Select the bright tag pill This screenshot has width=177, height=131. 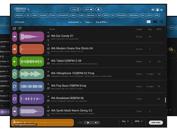click(81, 15)
